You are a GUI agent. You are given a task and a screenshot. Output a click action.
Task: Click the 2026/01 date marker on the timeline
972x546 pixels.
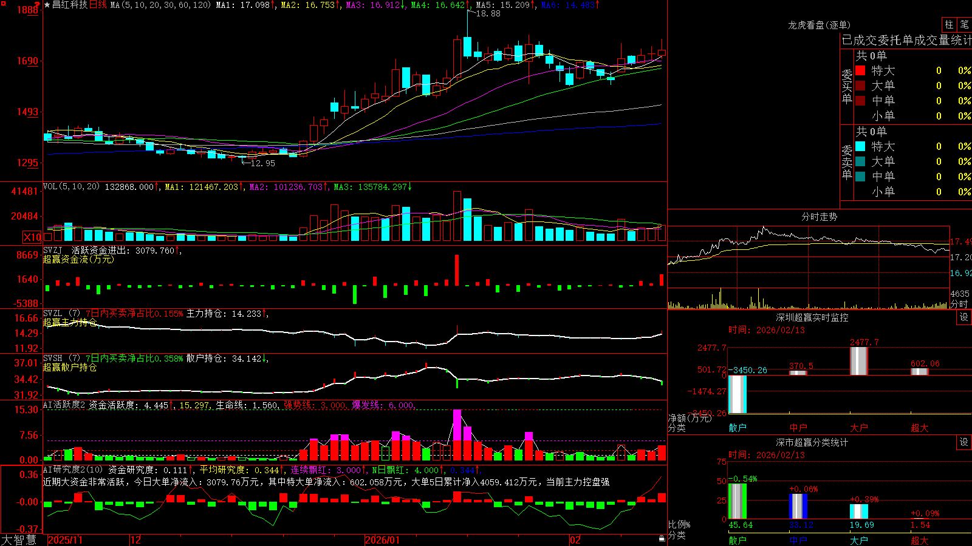(383, 540)
